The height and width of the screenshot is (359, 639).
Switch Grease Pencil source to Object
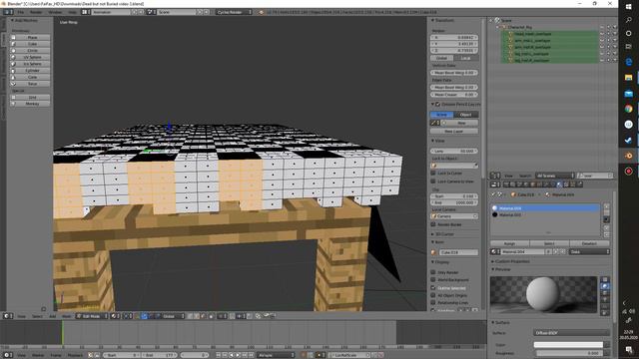[466, 115]
